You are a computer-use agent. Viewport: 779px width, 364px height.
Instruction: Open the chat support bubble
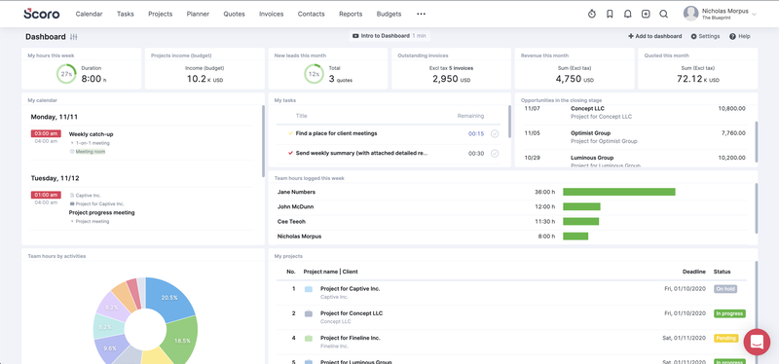point(757,342)
